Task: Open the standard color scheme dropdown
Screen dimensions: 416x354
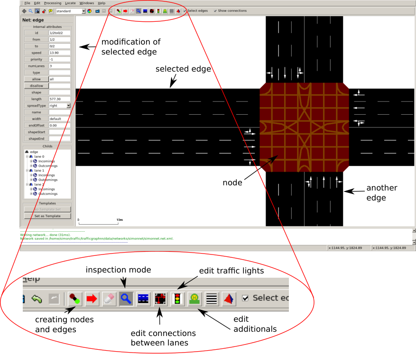Action: pyautogui.click(x=83, y=11)
